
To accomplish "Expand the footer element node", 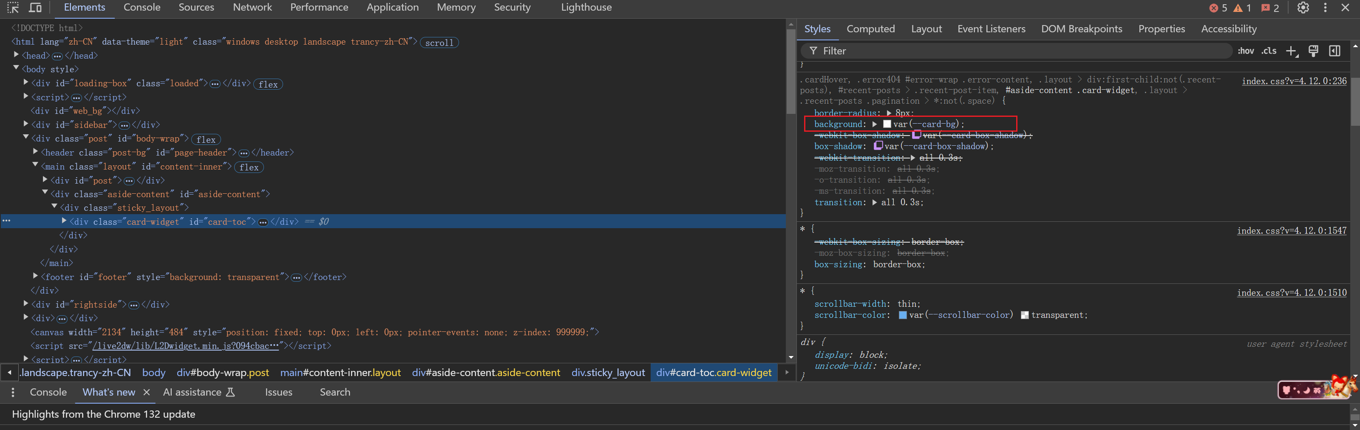I will [x=35, y=276].
